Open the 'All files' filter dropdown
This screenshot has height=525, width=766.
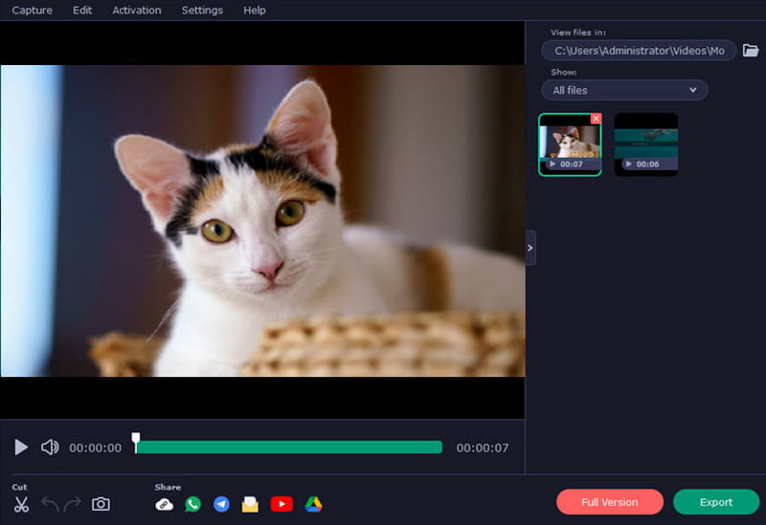[624, 90]
